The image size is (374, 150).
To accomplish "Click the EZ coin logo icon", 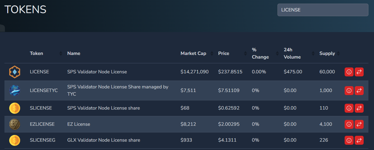I will coord(15,124).
